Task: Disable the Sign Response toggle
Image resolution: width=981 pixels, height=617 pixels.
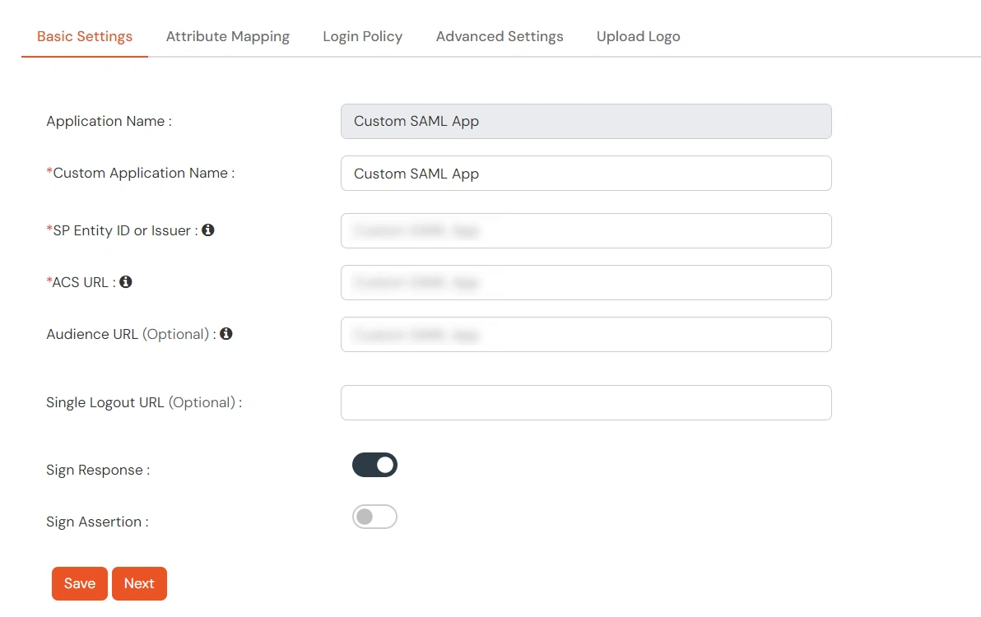Action: click(x=374, y=465)
